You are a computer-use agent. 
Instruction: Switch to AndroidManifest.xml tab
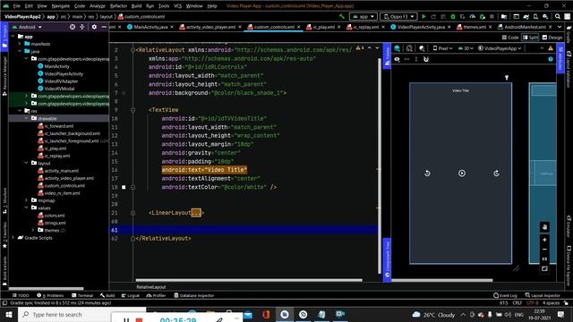(525, 27)
